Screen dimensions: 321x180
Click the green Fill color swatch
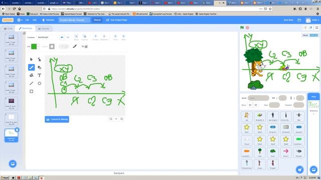coord(34,46)
